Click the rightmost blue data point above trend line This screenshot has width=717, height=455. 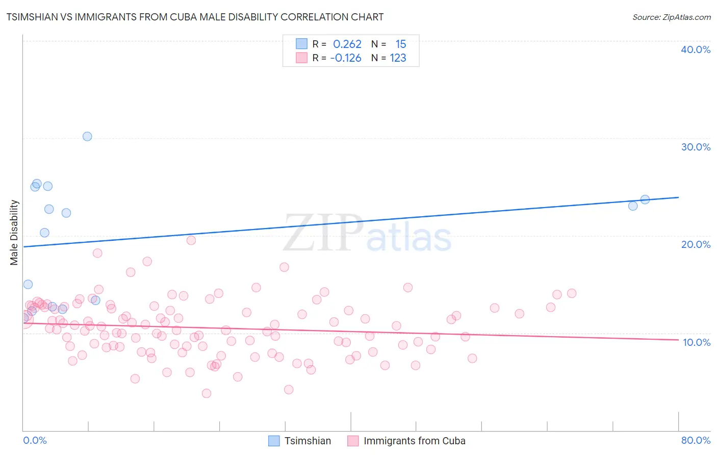(645, 199)
